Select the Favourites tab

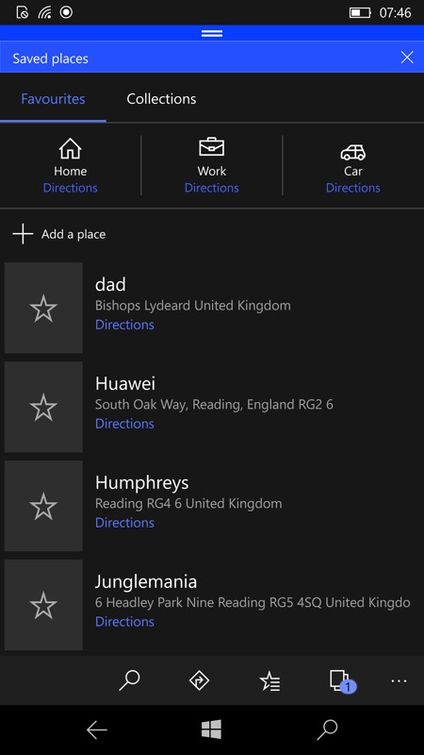pyautogui.click(x=53, y=99)
